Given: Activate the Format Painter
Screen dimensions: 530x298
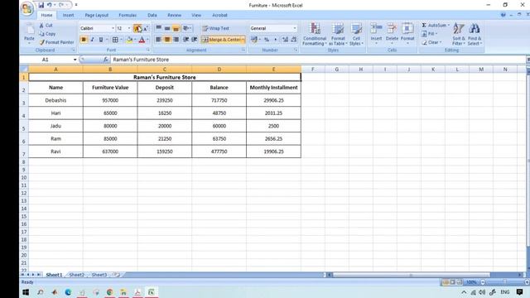Looking at the screenshot, I should tap(56, 42).
